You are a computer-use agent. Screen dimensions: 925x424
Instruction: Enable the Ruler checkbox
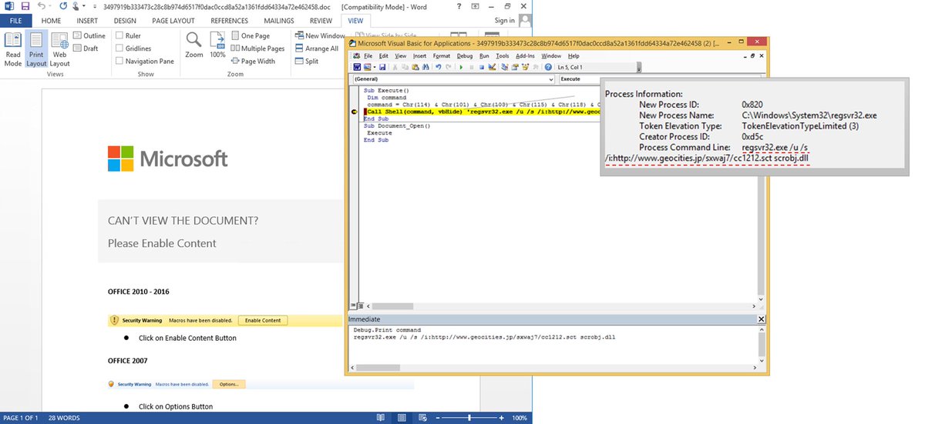(118, 36)
